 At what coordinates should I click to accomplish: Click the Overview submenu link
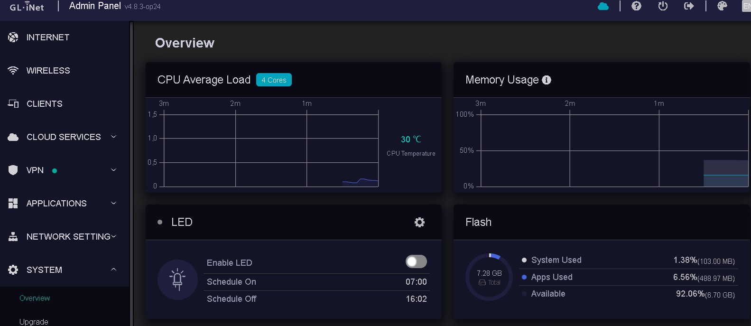click(35, 298)
